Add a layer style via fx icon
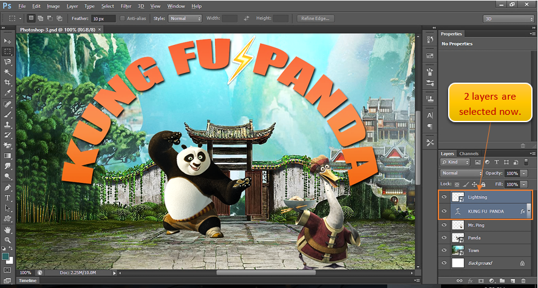 pyautogui.click(x=469, y=281)
